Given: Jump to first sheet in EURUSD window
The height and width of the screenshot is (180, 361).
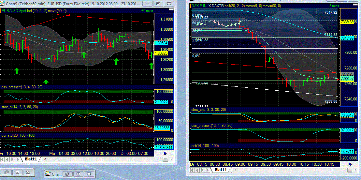Looking at the screenshot, I should point(3,159).
